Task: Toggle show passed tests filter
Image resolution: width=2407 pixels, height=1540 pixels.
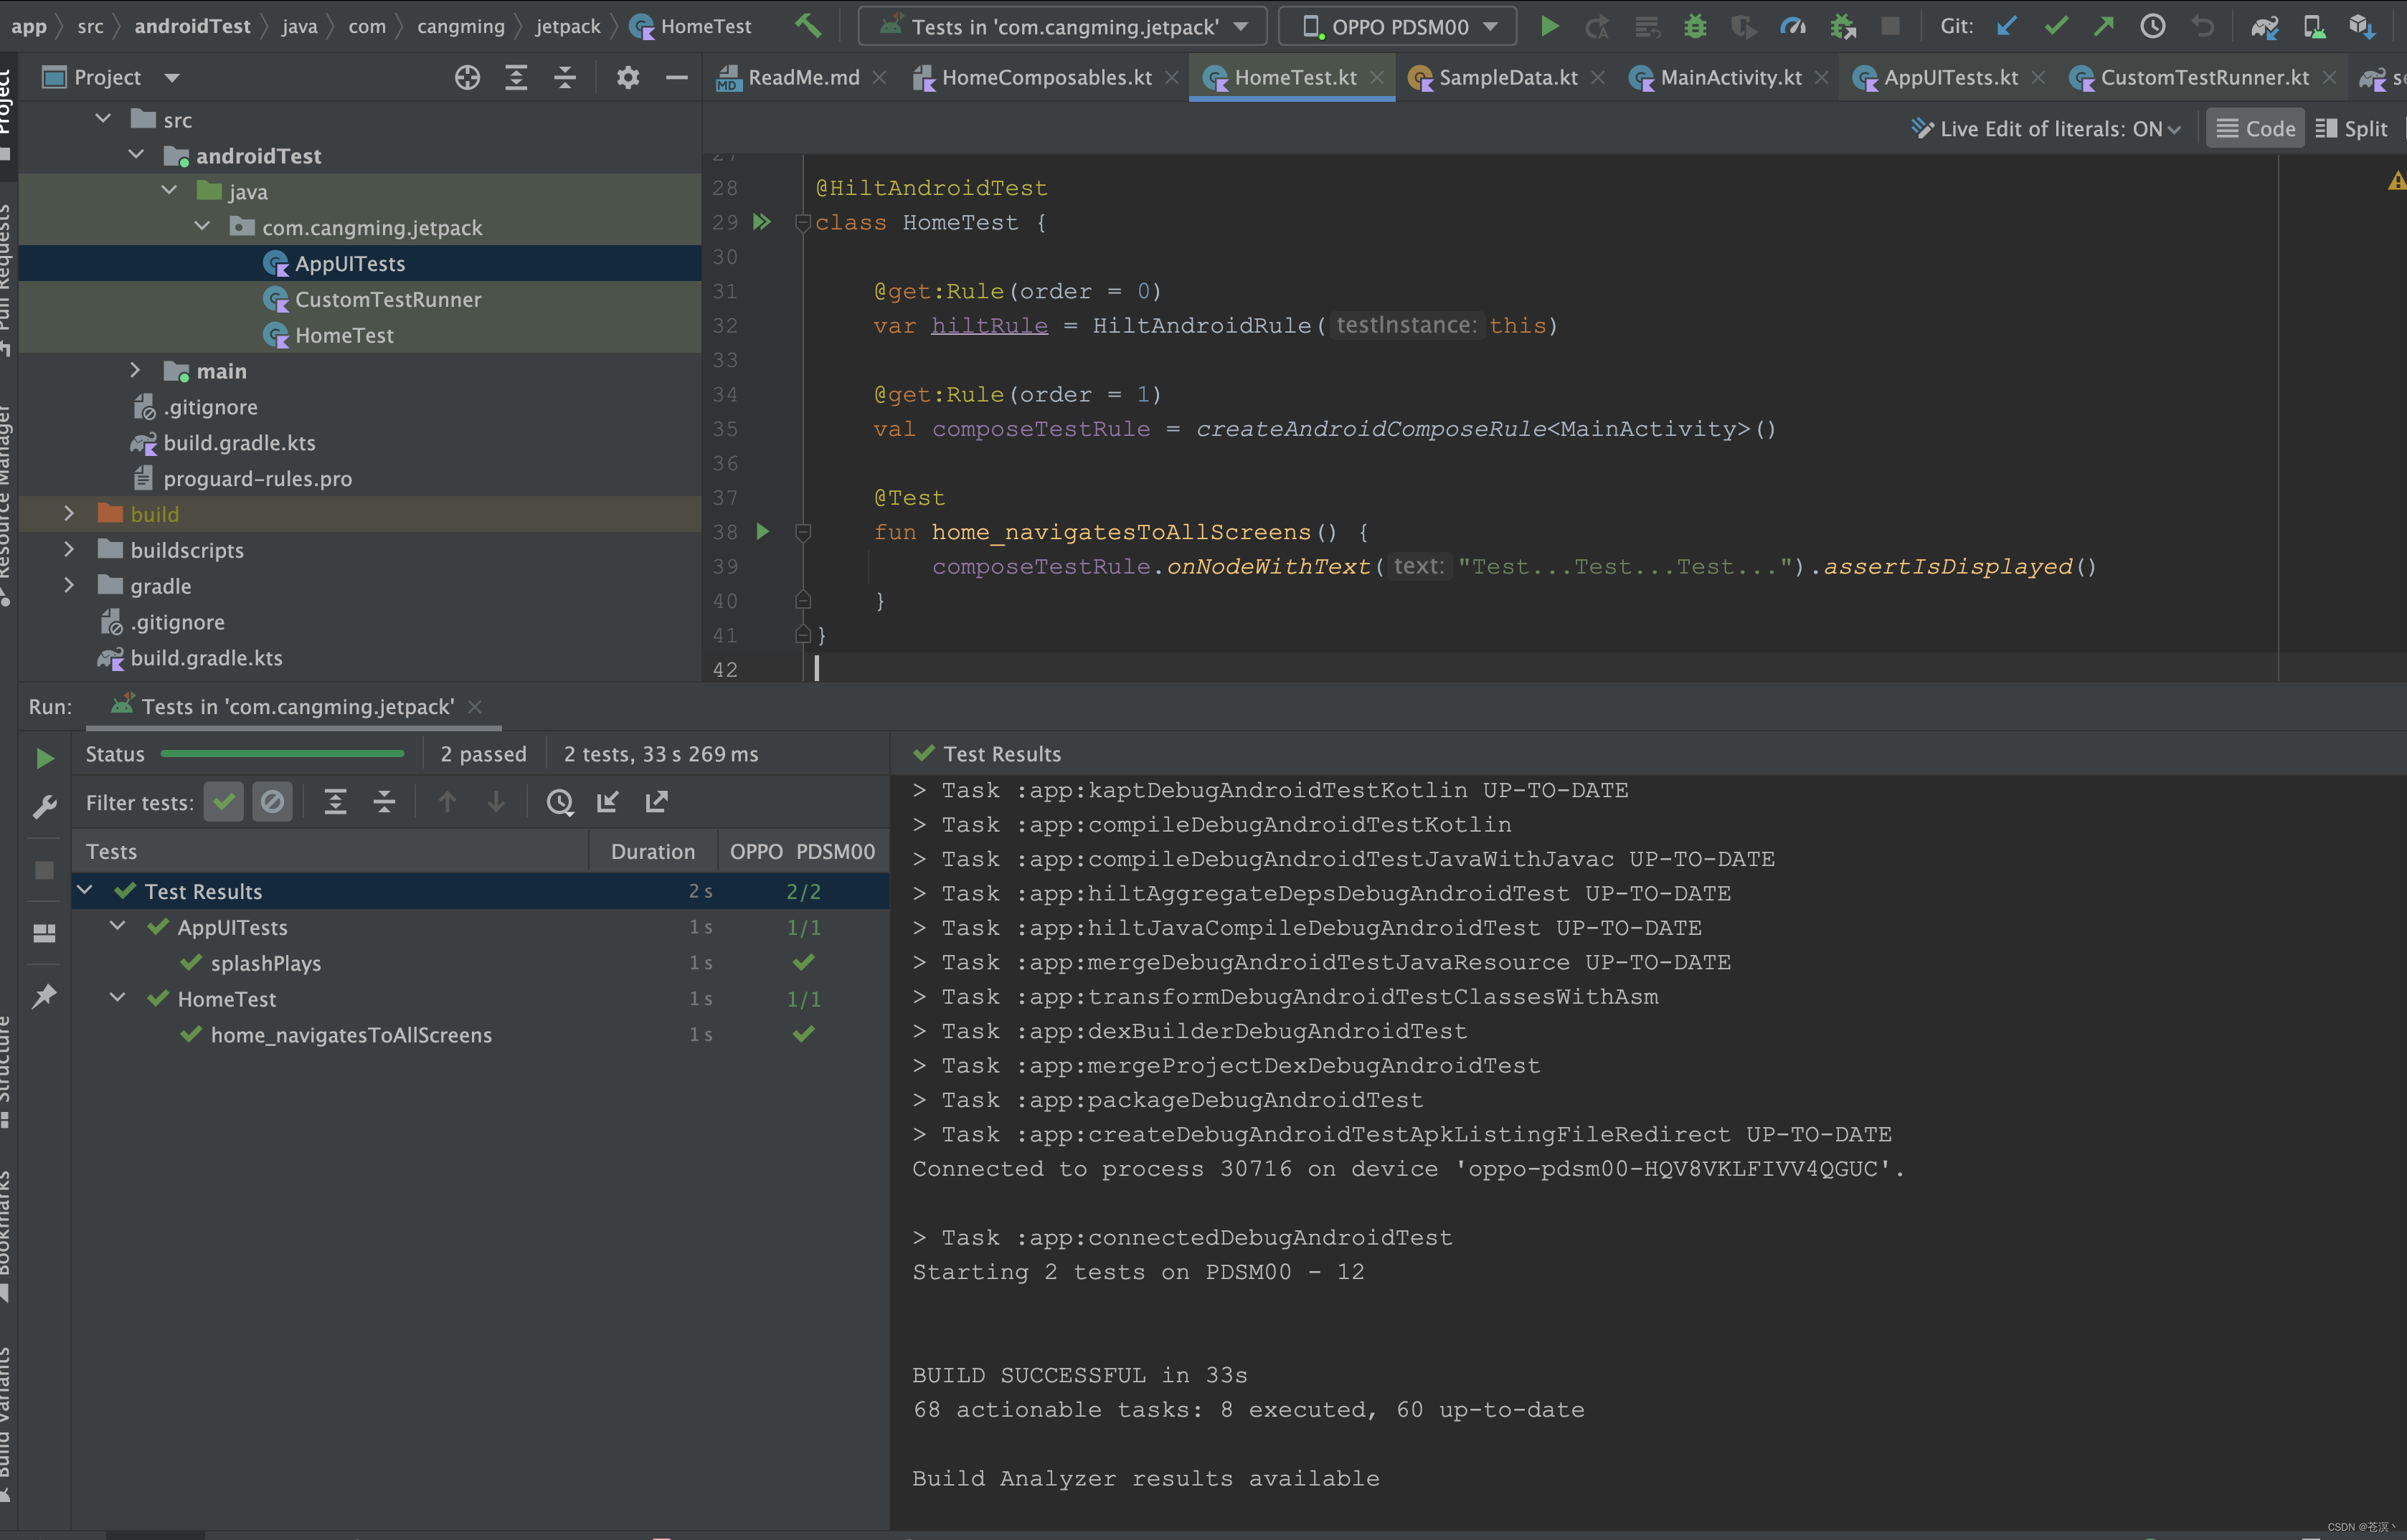Action: [223, 801]
